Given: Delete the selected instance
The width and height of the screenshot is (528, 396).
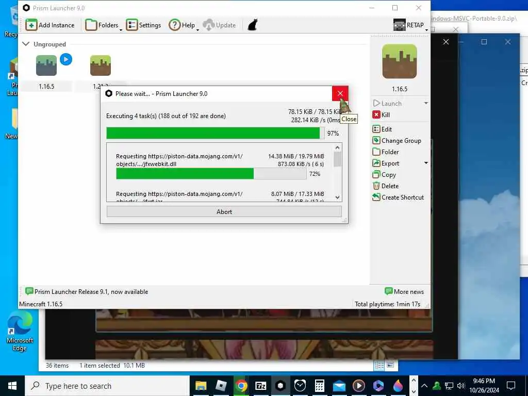Looking at the screenshot, I should click(x=386, y=186).
